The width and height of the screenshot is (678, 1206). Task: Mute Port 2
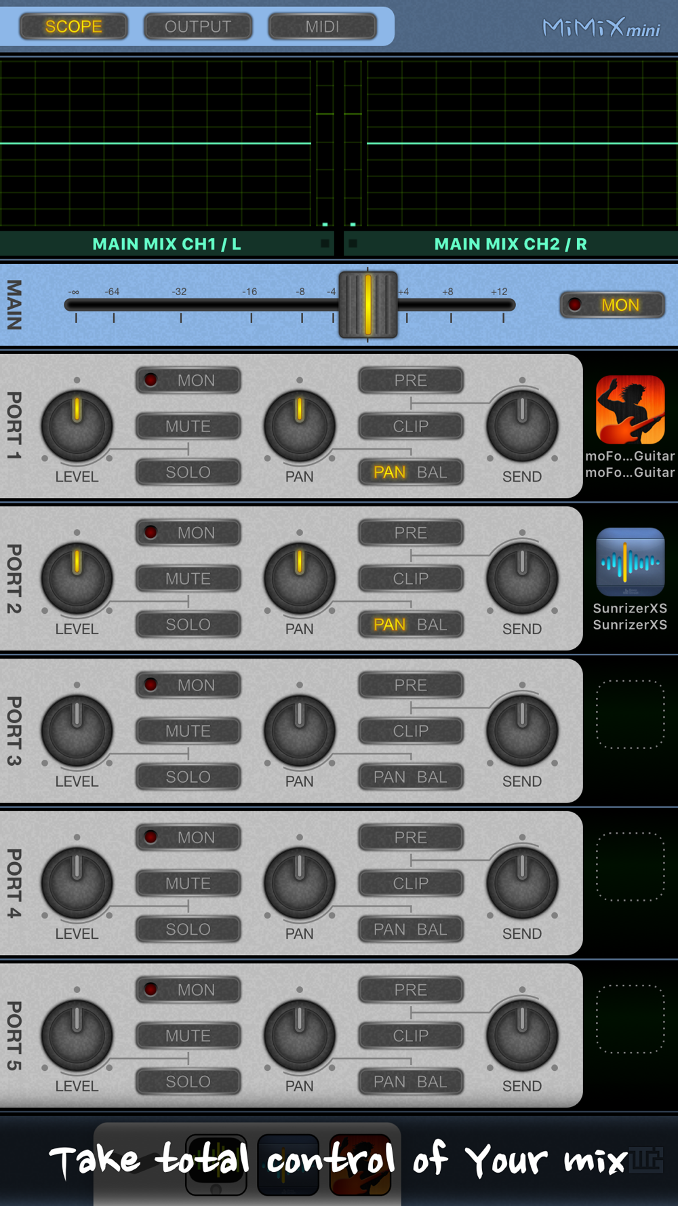tap(188, 579)
